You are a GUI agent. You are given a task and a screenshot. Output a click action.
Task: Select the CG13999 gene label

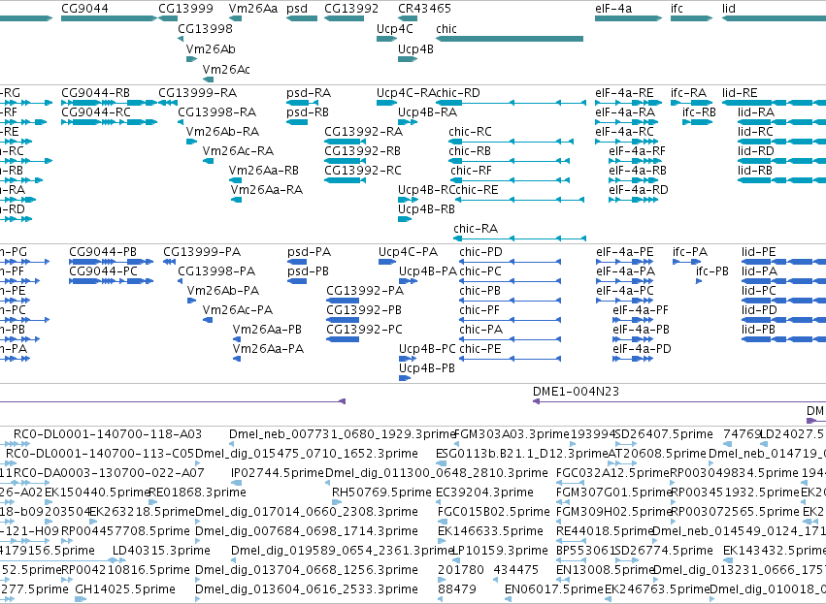185,9
